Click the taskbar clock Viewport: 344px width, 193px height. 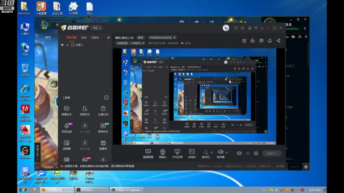coord(315,190)
